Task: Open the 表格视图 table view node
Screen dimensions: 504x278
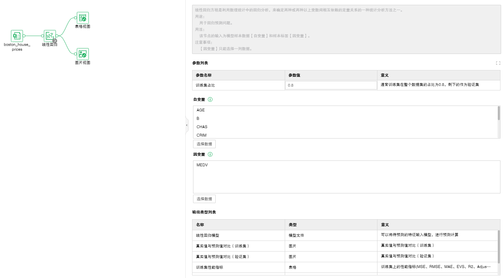Action: (83, 18)
